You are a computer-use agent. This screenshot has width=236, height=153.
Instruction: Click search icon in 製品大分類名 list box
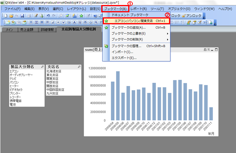[42, 67]
